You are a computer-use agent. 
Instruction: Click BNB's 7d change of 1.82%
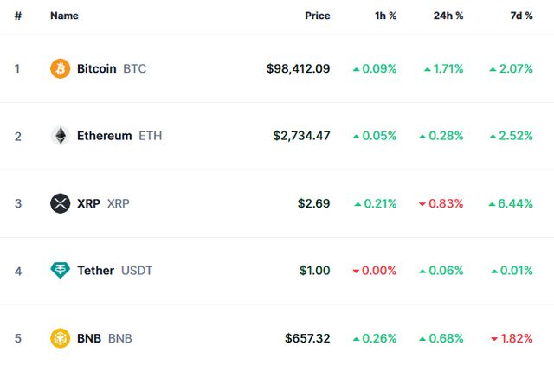[511, 338]
